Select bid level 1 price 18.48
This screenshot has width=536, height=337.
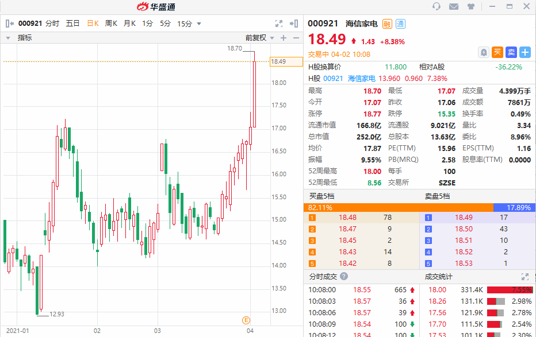click(347, 217)
